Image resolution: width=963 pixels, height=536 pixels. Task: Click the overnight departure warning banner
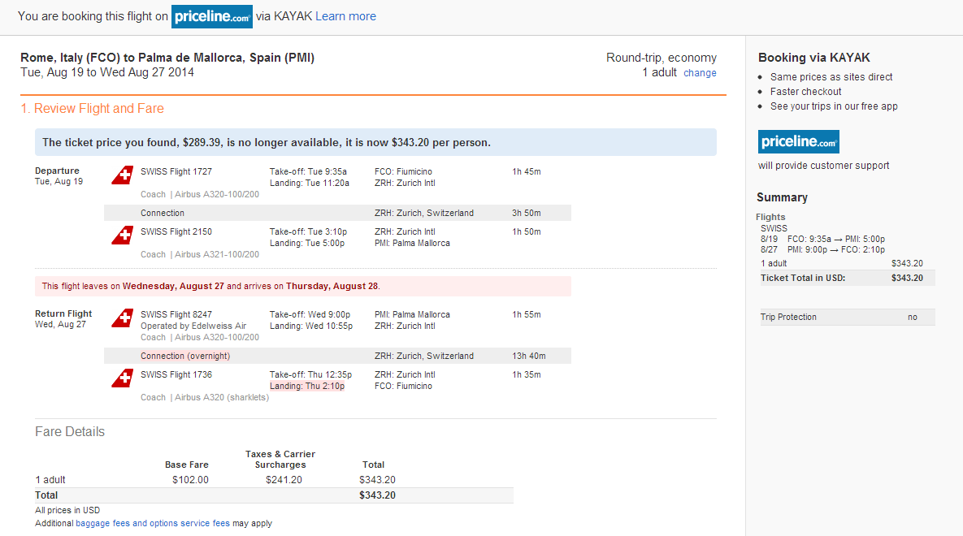tap(303, 286)
